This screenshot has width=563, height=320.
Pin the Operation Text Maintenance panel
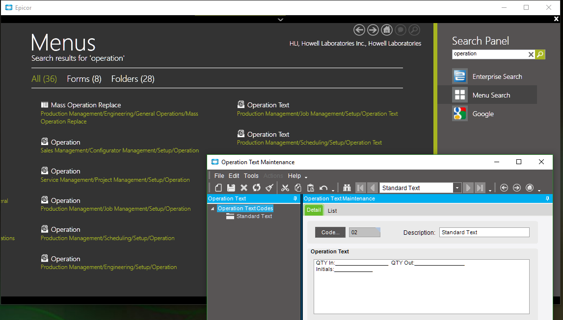(547, 198)
